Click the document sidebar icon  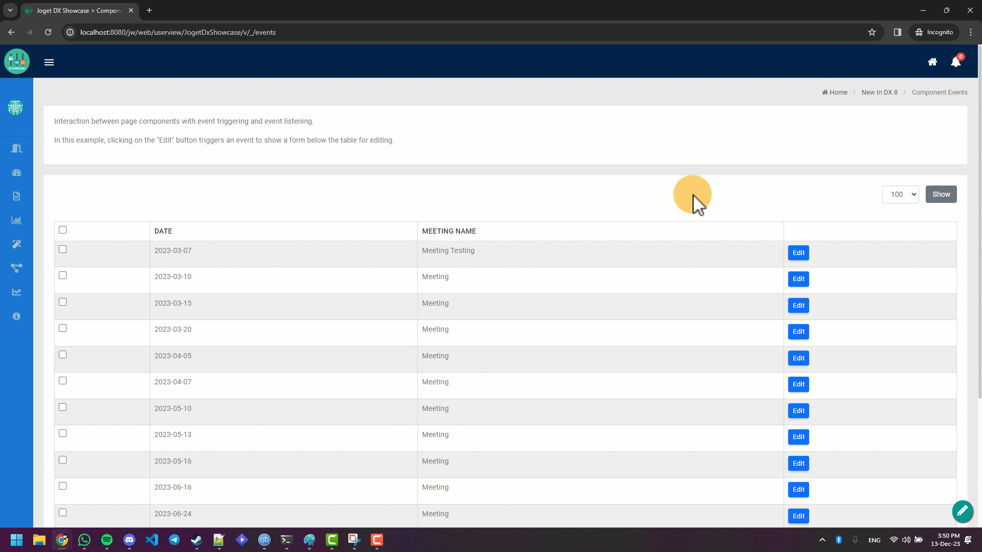pos(16,196)
